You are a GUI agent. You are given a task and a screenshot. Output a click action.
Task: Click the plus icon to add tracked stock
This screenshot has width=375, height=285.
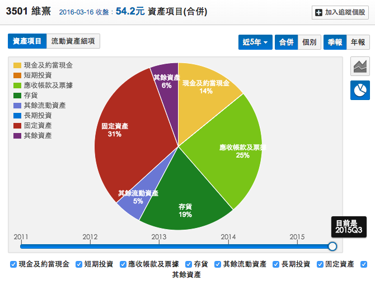pyautogui.click(x=319, y=13)
